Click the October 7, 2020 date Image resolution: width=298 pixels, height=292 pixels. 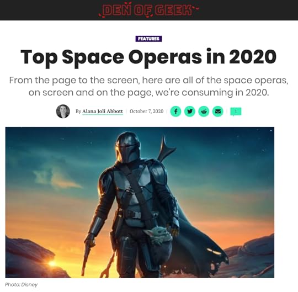click(147, 112)
